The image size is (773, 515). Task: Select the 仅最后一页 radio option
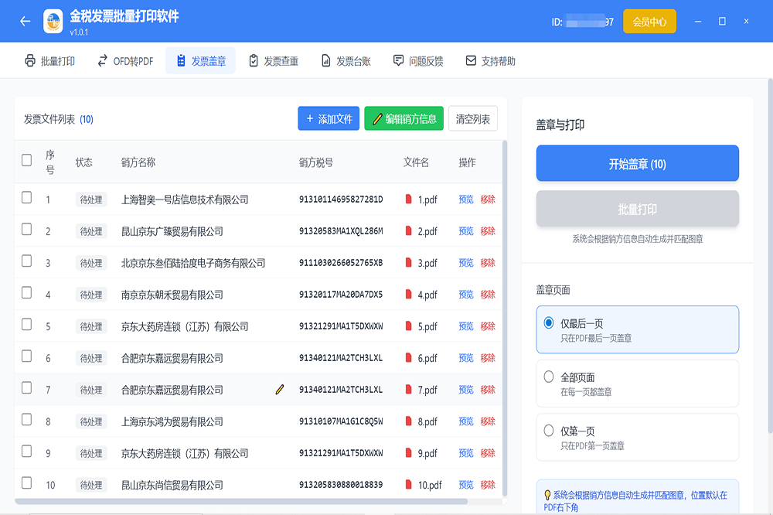tap(549, 323)
